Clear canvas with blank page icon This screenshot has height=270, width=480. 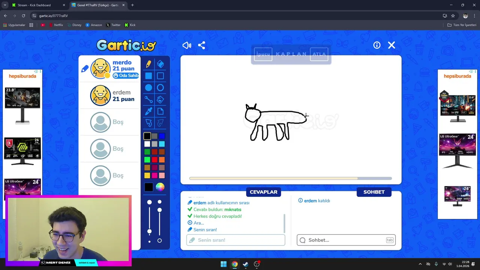tap(160, 111)
